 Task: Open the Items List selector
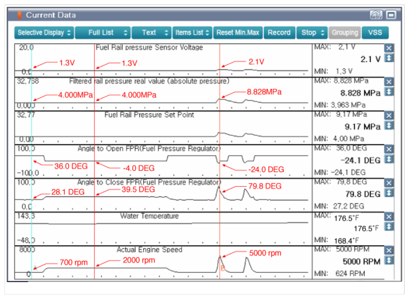click(192, 33)
